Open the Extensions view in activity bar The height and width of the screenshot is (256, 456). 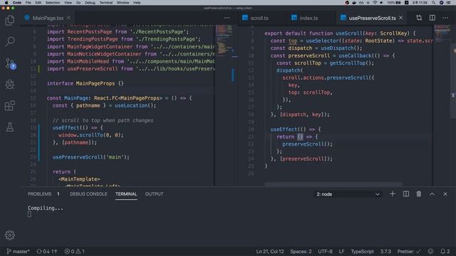[x=10, y=106]
